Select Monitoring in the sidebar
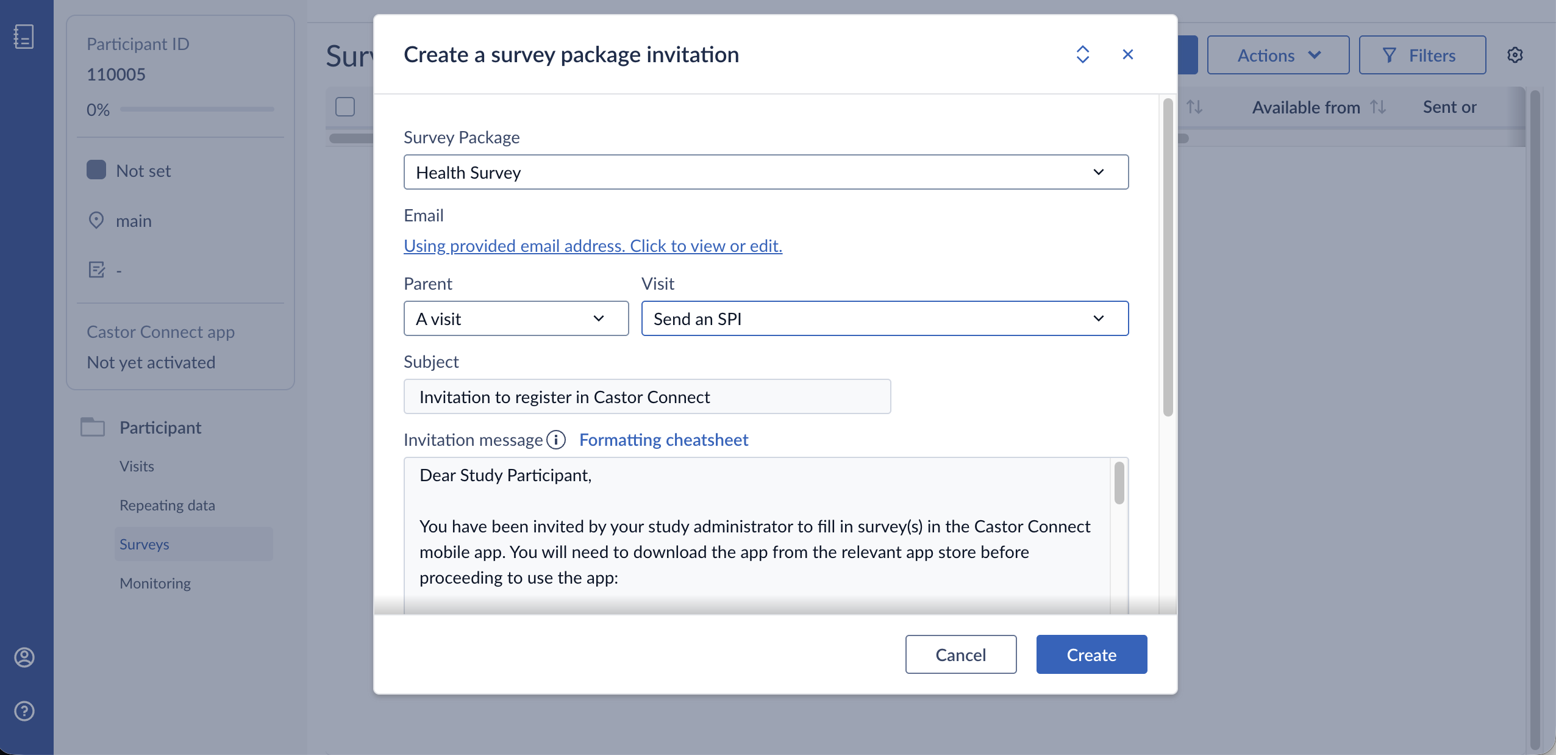The height and width of the screenshot is (755, 1556). (x=155, y=583)
